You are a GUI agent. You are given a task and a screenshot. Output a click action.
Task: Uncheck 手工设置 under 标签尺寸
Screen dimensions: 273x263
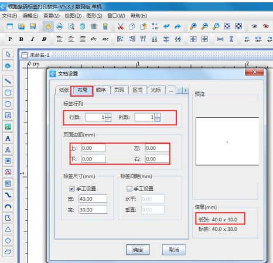pos(72,189)
